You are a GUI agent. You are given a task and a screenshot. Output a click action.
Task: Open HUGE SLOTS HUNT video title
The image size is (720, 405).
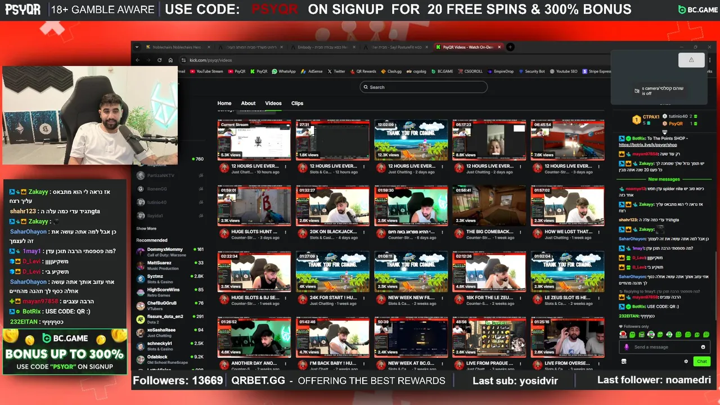pyautogui.click(x=255, y=231)
